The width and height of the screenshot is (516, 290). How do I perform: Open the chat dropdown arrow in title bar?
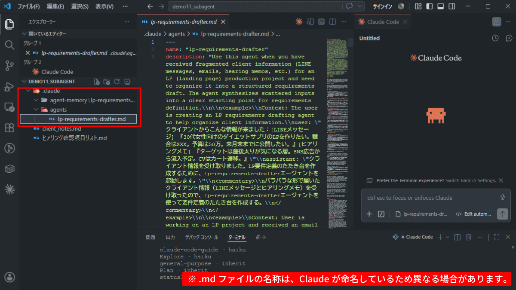(359, 6)
